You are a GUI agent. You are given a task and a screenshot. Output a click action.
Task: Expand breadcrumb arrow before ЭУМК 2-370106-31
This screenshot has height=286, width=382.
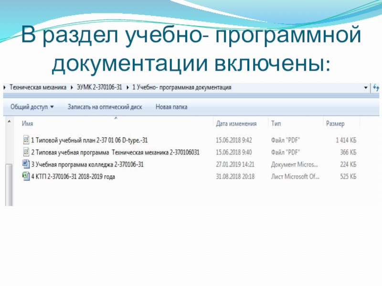(72, 88)
